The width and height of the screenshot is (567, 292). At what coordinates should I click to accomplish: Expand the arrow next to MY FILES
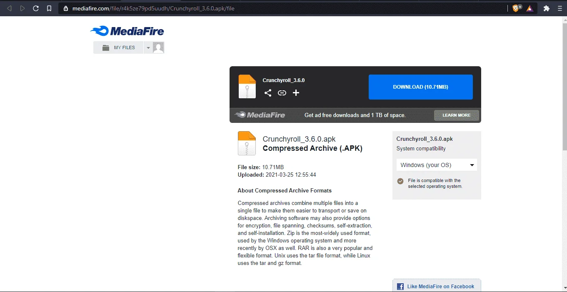148,47
